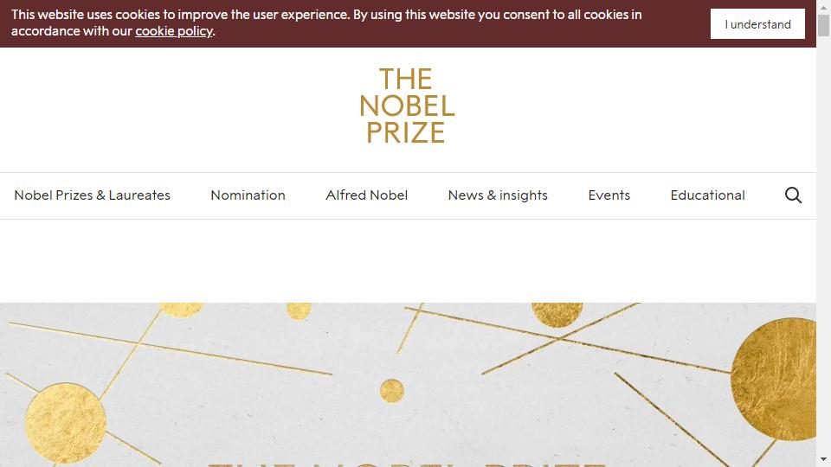831x467 pixels.
Task: Open the cookie policy link
Action: click(x=174, y=31)
